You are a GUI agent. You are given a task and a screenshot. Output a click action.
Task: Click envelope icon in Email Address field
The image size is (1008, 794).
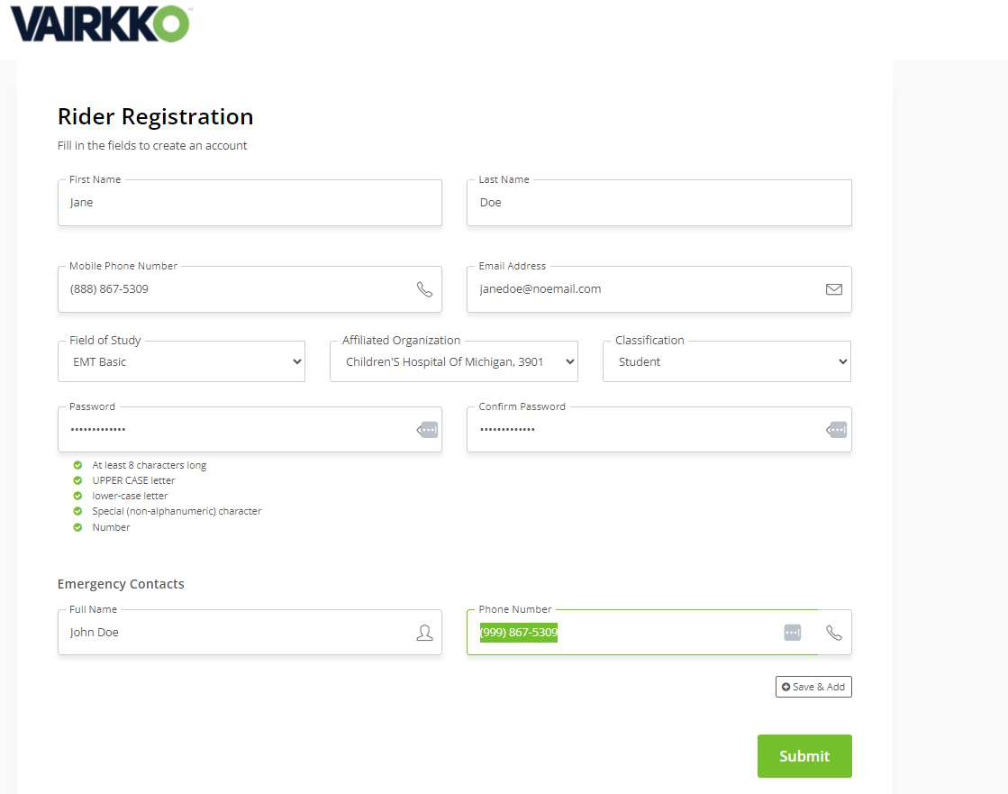click(x=833, y=289)
